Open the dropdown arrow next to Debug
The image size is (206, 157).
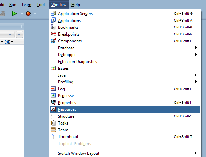pyautogui.click(x=35, y=14)
